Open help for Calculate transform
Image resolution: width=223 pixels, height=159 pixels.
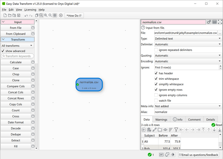pyautogui.click(x=33, y=62)
